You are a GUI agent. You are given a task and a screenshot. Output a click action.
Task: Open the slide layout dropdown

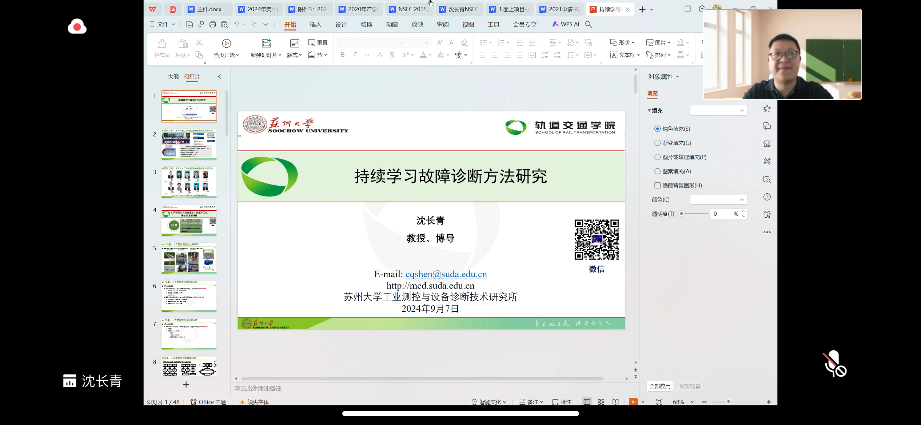pyautogui.click(x=294, y=55)
